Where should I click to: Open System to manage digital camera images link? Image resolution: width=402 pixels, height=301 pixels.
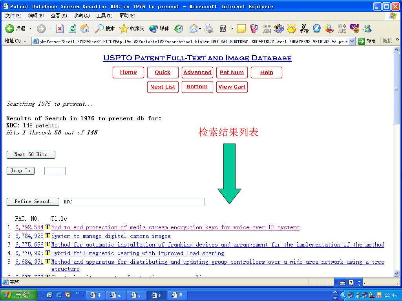pos(111,236)
